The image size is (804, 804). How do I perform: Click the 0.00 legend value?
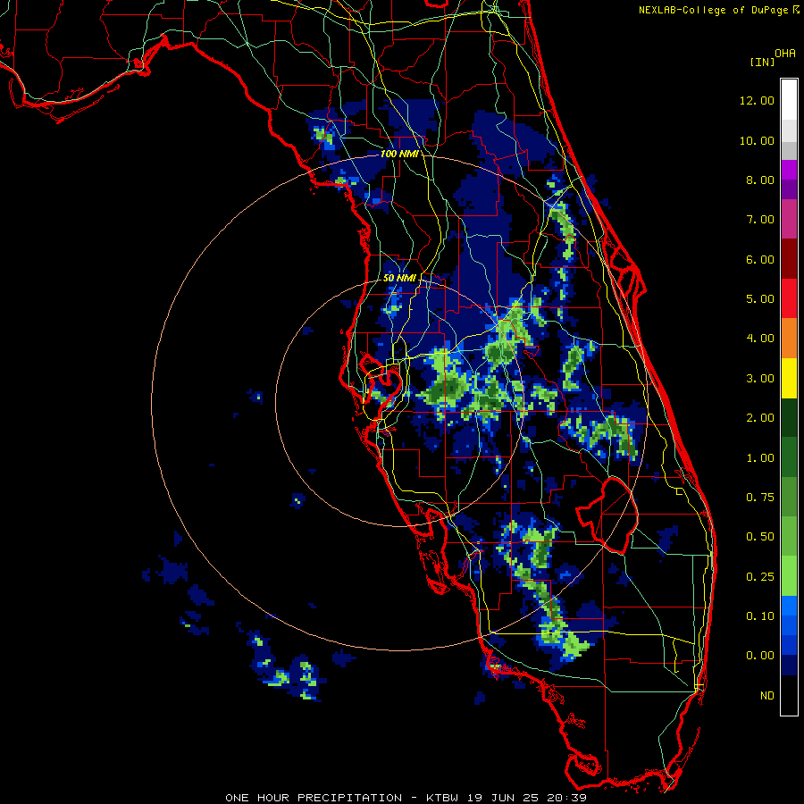point(760,656)
